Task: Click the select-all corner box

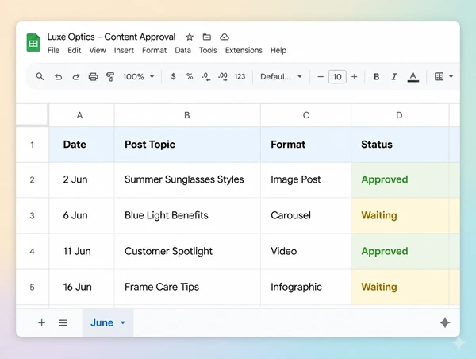Action: pyautogui.click(x=32, y=114)
